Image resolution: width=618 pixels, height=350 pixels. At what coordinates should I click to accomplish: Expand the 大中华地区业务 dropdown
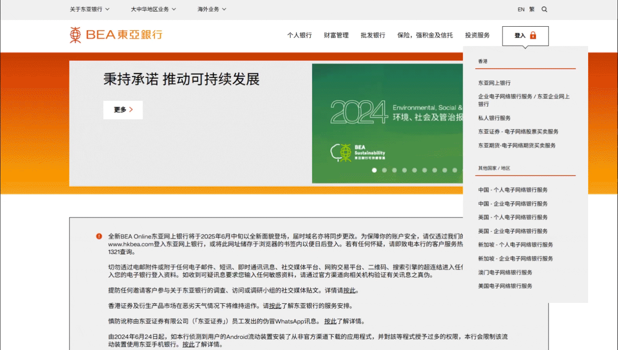pyautogui.click(x=153, y=9)
